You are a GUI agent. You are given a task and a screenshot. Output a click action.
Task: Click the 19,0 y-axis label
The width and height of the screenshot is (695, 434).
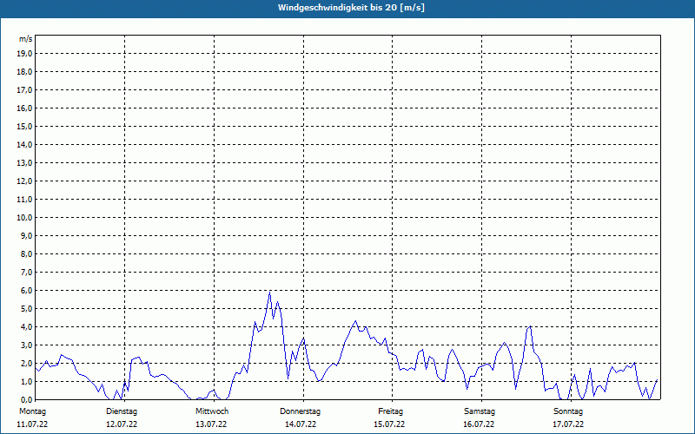24,54
